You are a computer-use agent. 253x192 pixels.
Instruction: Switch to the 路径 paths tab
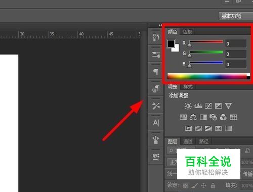coord(203,141)
